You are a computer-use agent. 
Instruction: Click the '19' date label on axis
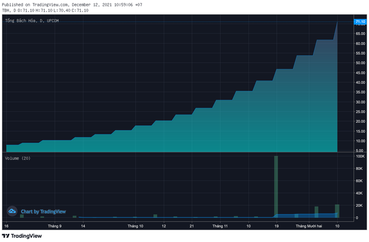(x=277, y=226)
